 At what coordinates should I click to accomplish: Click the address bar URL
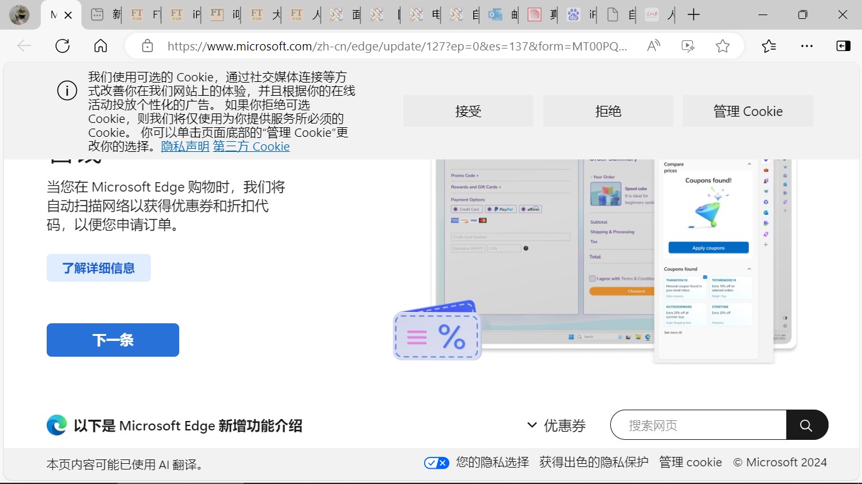point(398,45)
